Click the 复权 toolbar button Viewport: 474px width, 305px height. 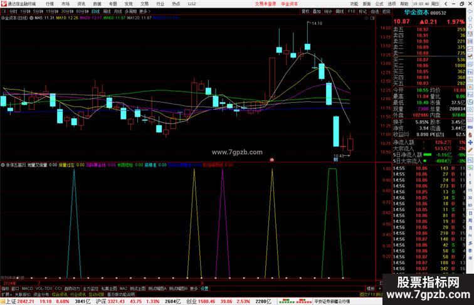pyautogui.click(x=305, y=11)
